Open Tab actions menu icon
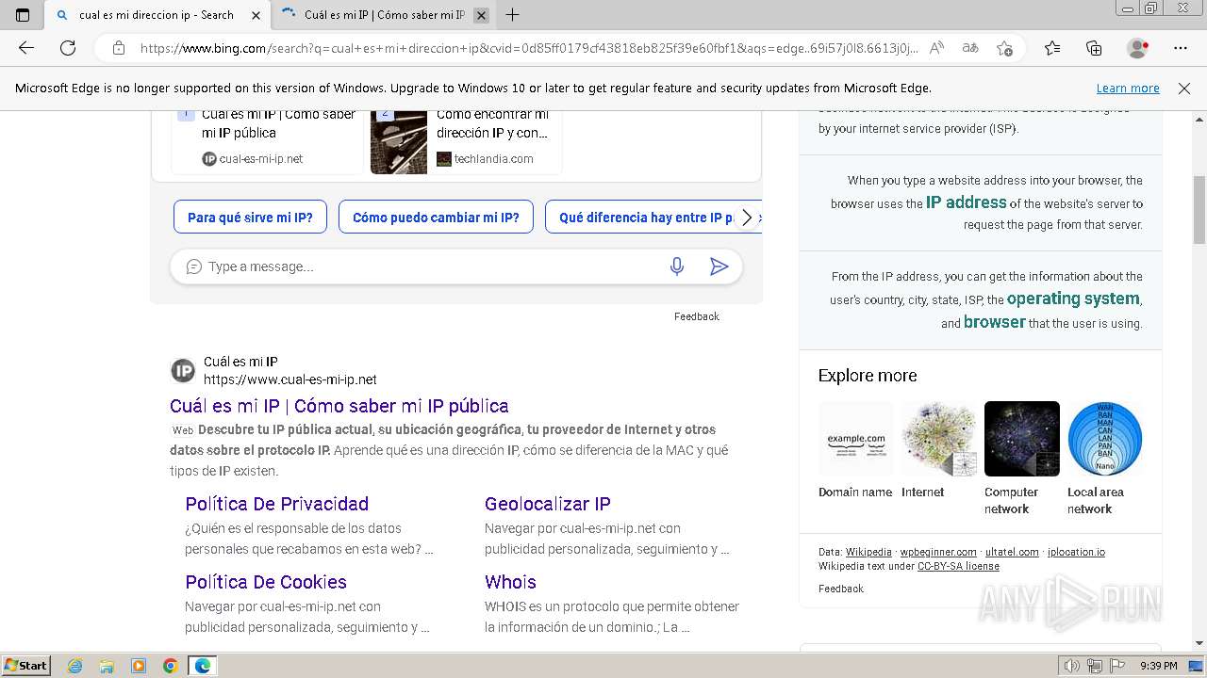Viewport: 1207px width, 678px height. pyautogui.click(x=23, y=15)
